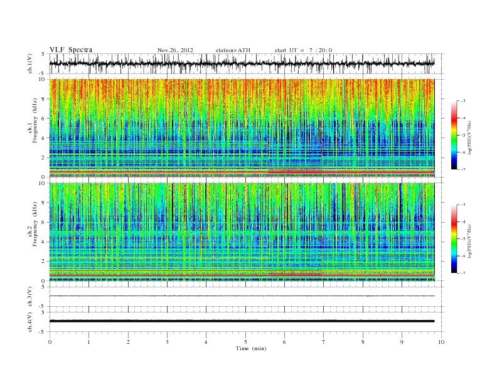Click the date 'Nov.26, 2012' text
Image resolution: width=497 pixels, height=384 pixels.
tap(175, 50)
